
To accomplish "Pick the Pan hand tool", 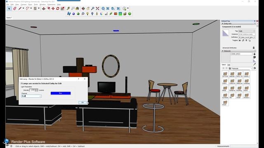I will tap(88, 8).
